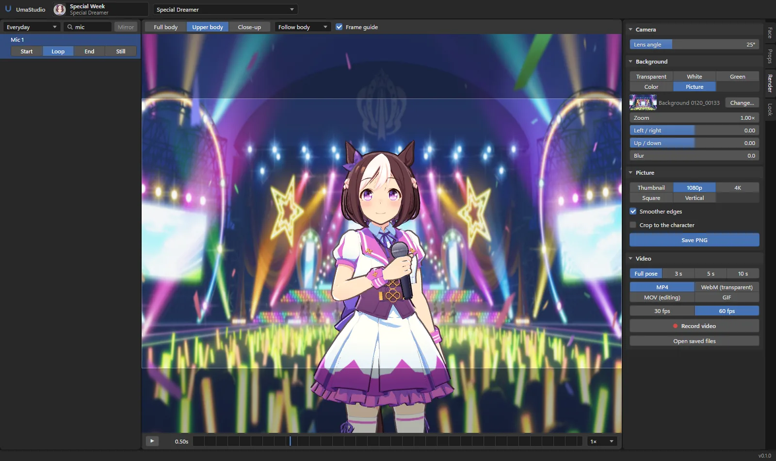Click the red Record video button
The height and width of the screenshot is (461, 776).
(694, 326)
